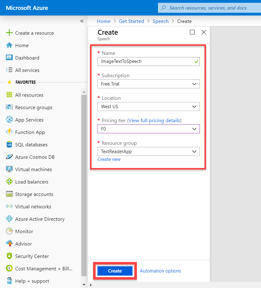This screenshot has width=261, height=288.
Task: Click the Home house icon in sidebar
Action: click(9, 45)
